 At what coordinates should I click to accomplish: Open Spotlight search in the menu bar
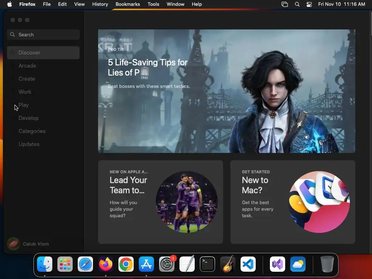pos(297,4)
